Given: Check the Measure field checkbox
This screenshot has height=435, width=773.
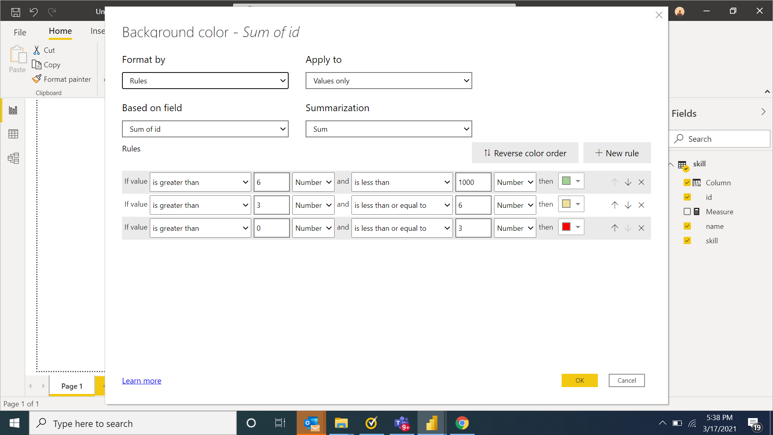Looking at the screenshot, I should [687, 211].
